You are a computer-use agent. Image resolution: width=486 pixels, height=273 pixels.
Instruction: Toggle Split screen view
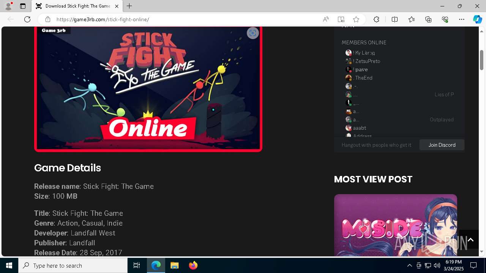pyautogui.click(x=394, y=19)
